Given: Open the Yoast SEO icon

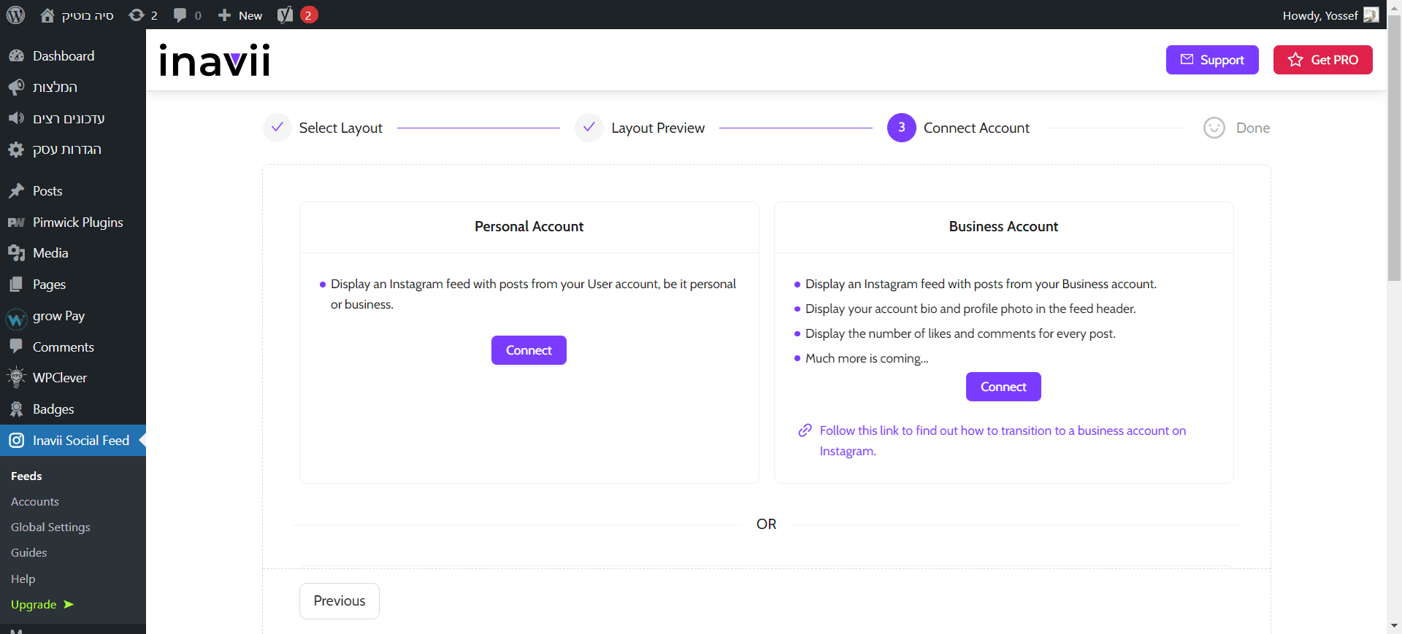Looking at the screenshot, I should (x=286, y=15).
